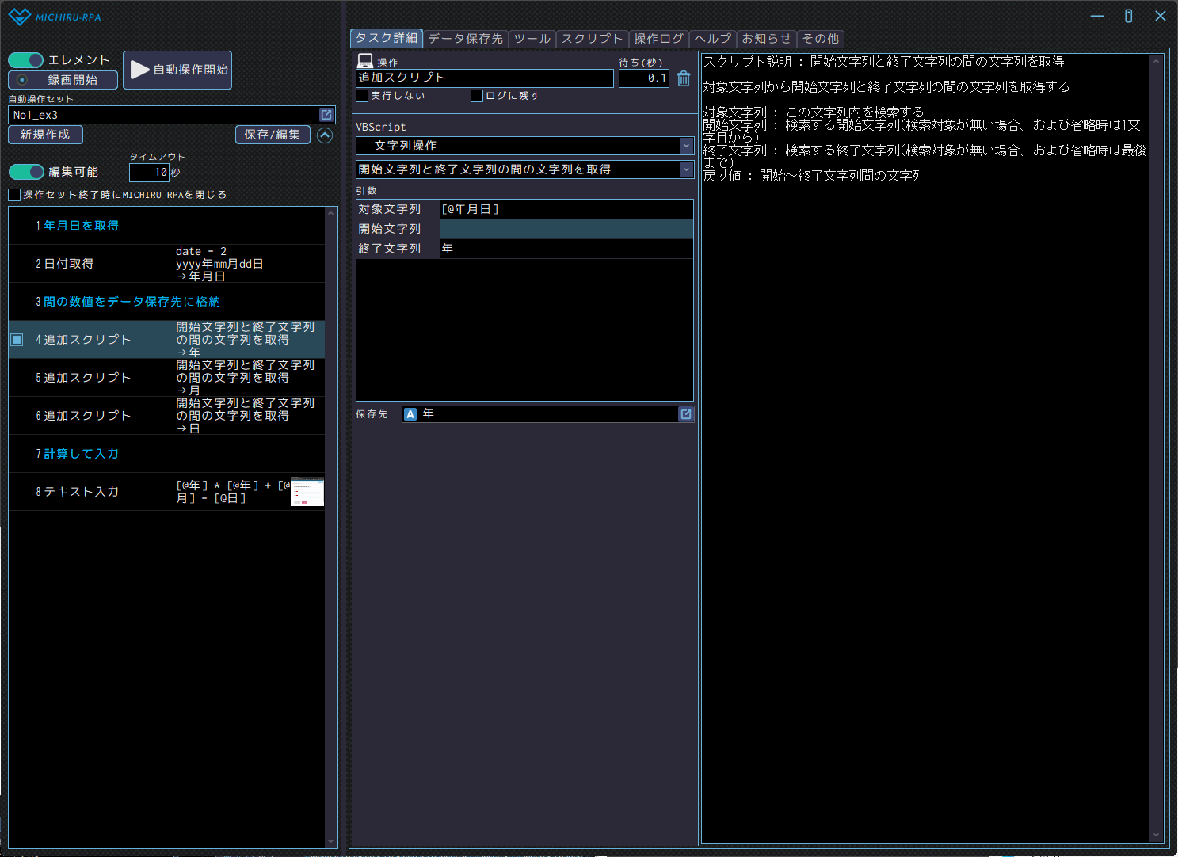Open the 操作ログ tab

pyautogui.click(x=658, y=38)
